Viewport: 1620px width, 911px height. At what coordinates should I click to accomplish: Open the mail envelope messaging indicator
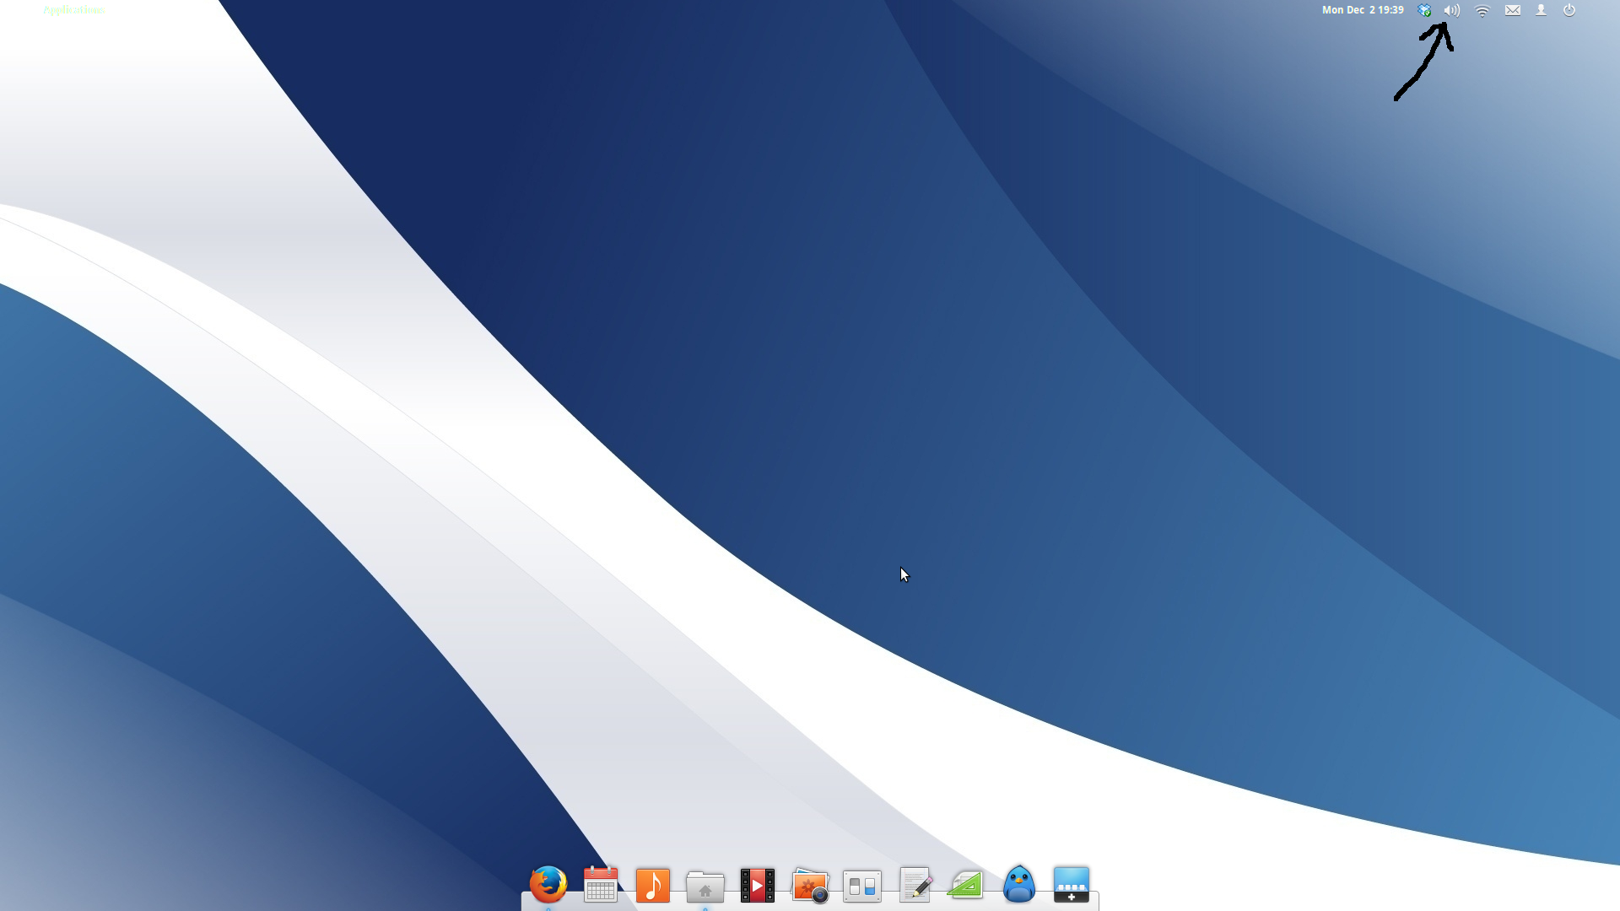point(1513,10)
